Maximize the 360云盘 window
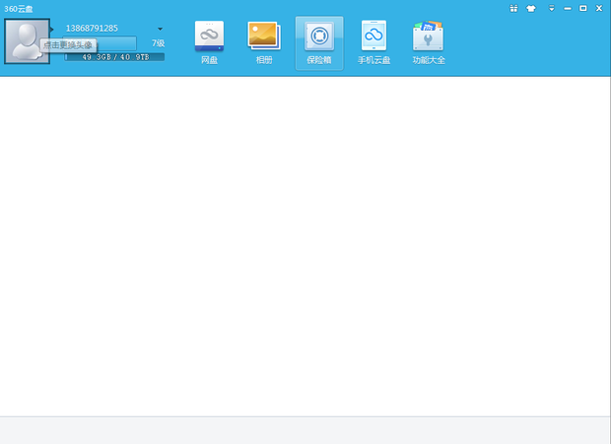 (x=583, y=8)
